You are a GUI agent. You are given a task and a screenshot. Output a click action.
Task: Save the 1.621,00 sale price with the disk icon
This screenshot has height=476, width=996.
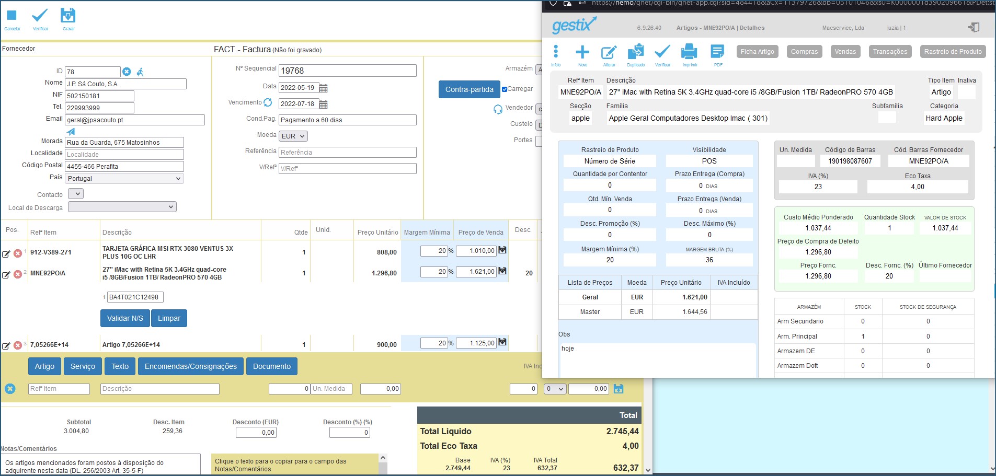[x=502, y=271]
